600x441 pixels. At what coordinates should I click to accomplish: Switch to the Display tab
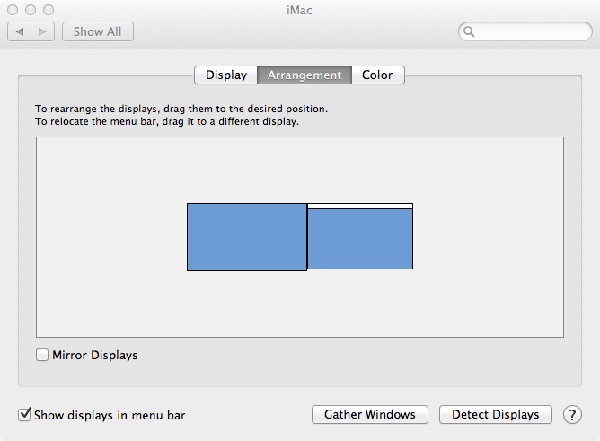(226, 75)
